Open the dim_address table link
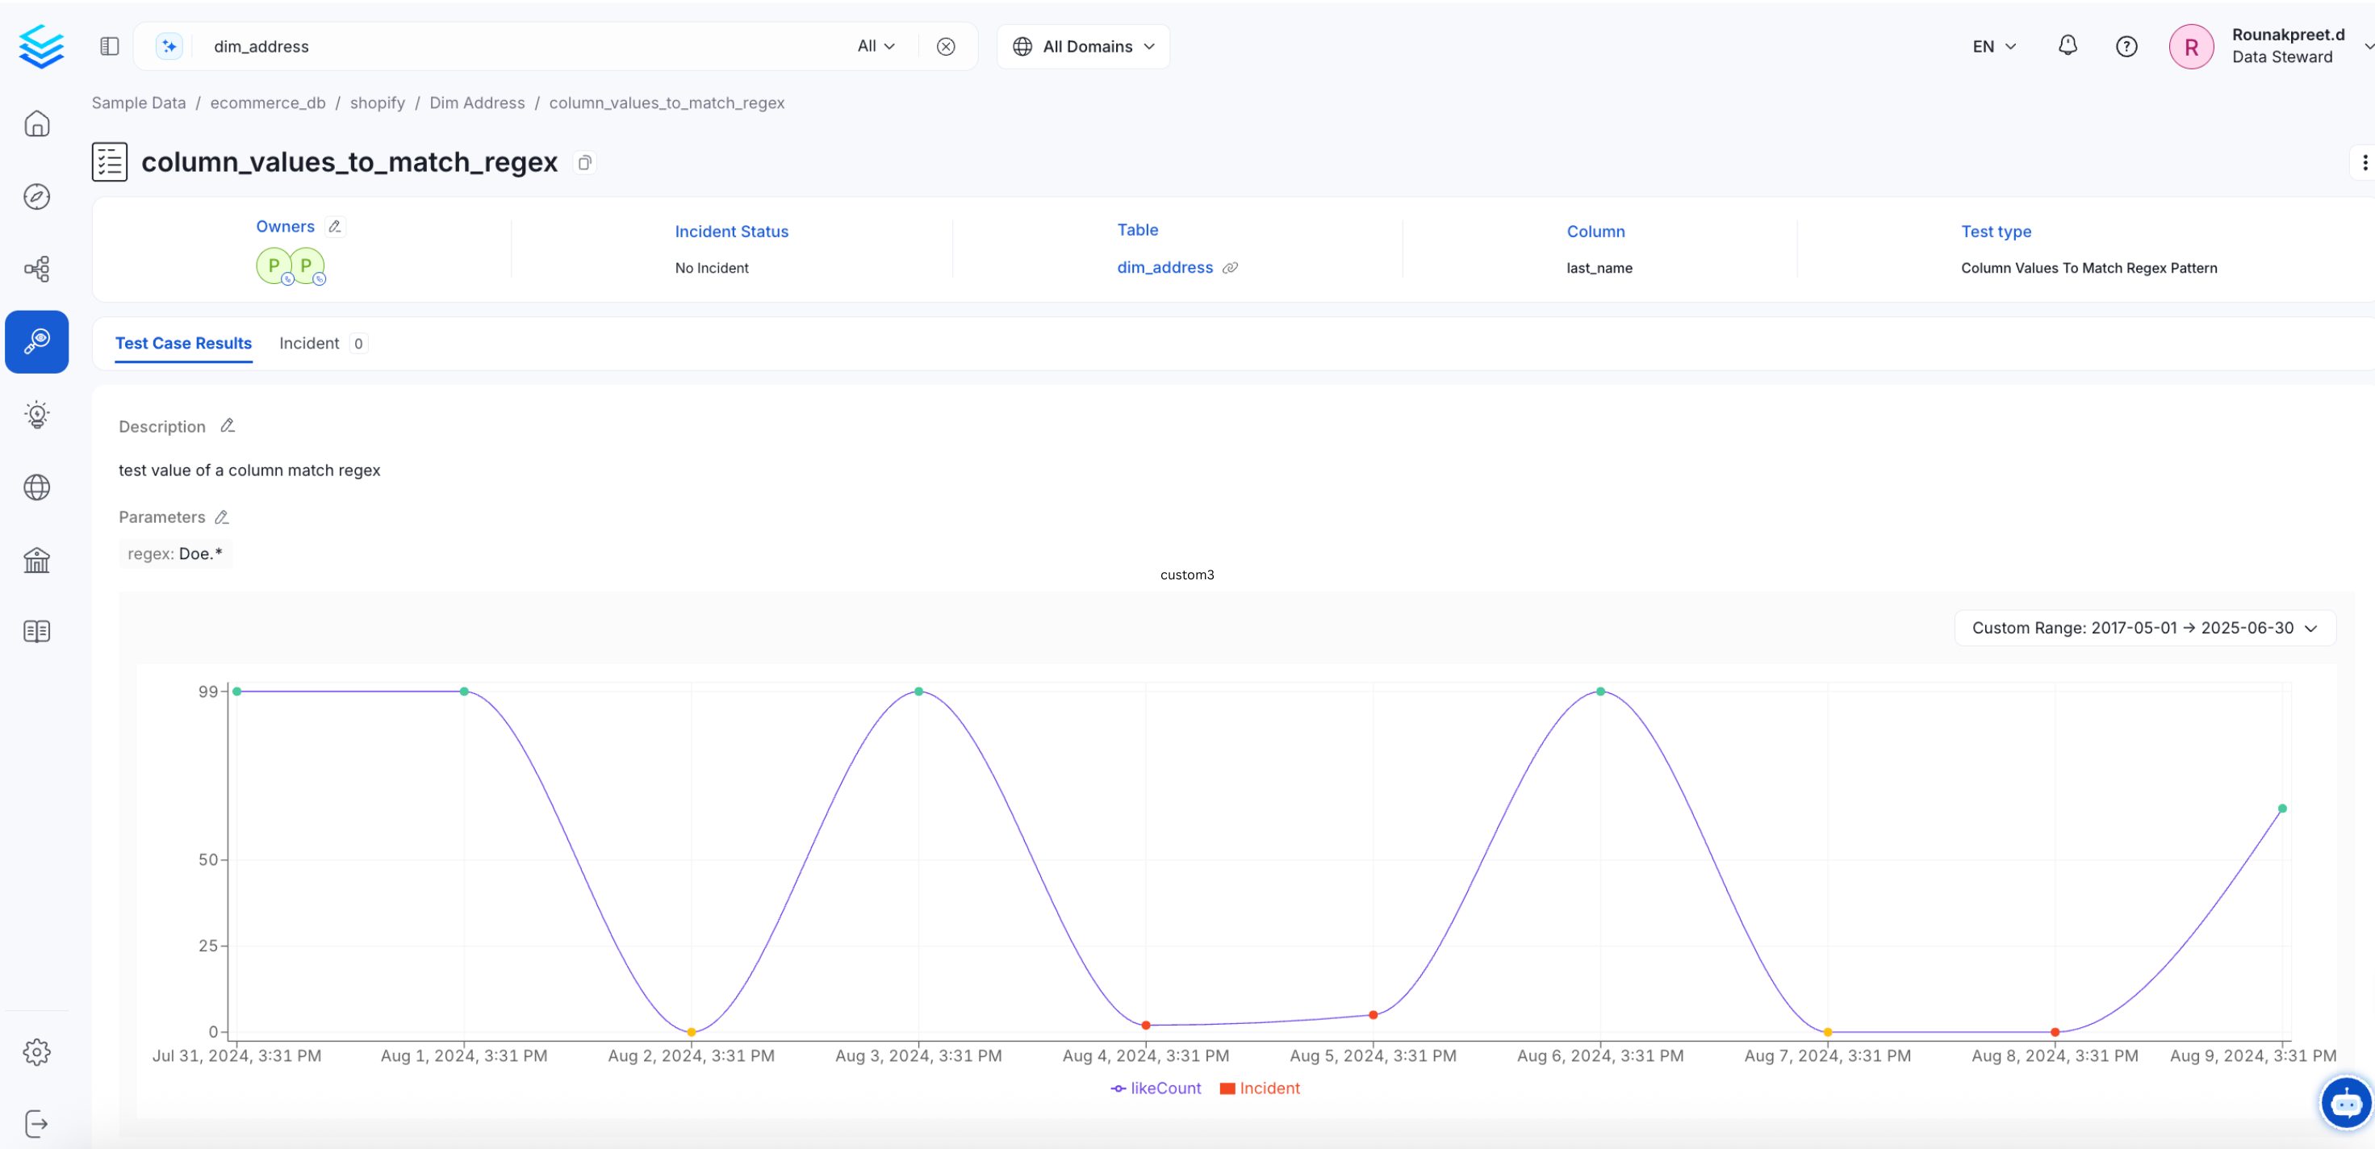Image resolution: width=2375 pixels, height=1149 pixels. [x=1165, y=267]
